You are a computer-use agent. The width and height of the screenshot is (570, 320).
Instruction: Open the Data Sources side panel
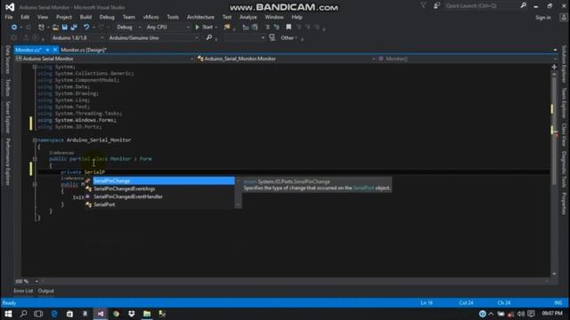pos(7,60)
